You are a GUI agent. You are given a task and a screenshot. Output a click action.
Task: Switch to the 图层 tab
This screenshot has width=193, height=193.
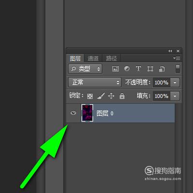tap(75, 58)
